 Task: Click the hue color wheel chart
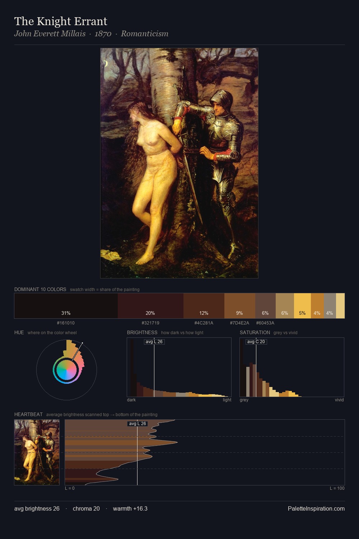tap(66, 370)
